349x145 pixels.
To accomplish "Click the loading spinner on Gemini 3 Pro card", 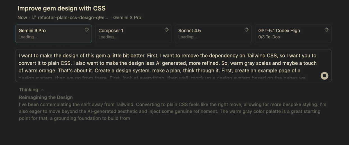I will 87,30.
